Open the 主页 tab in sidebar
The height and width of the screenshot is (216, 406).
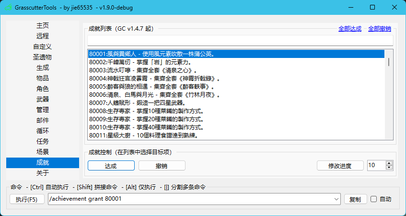click(x=43, y=25)
